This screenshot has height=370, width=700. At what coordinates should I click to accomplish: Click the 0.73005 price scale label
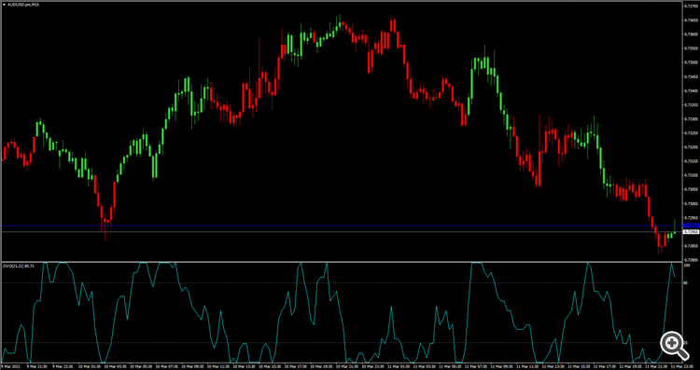pos(692,203)
